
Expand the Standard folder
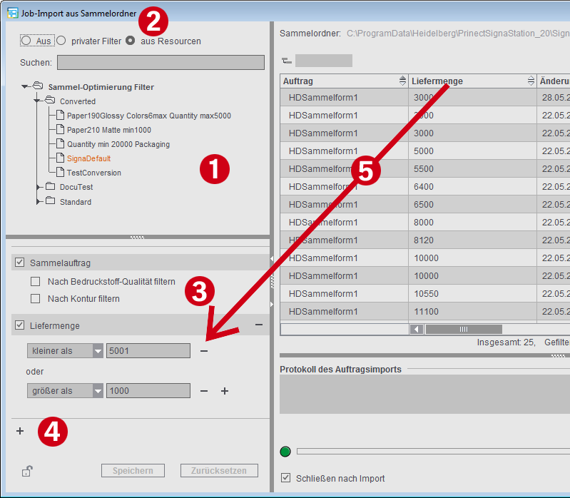click(39, 201)
